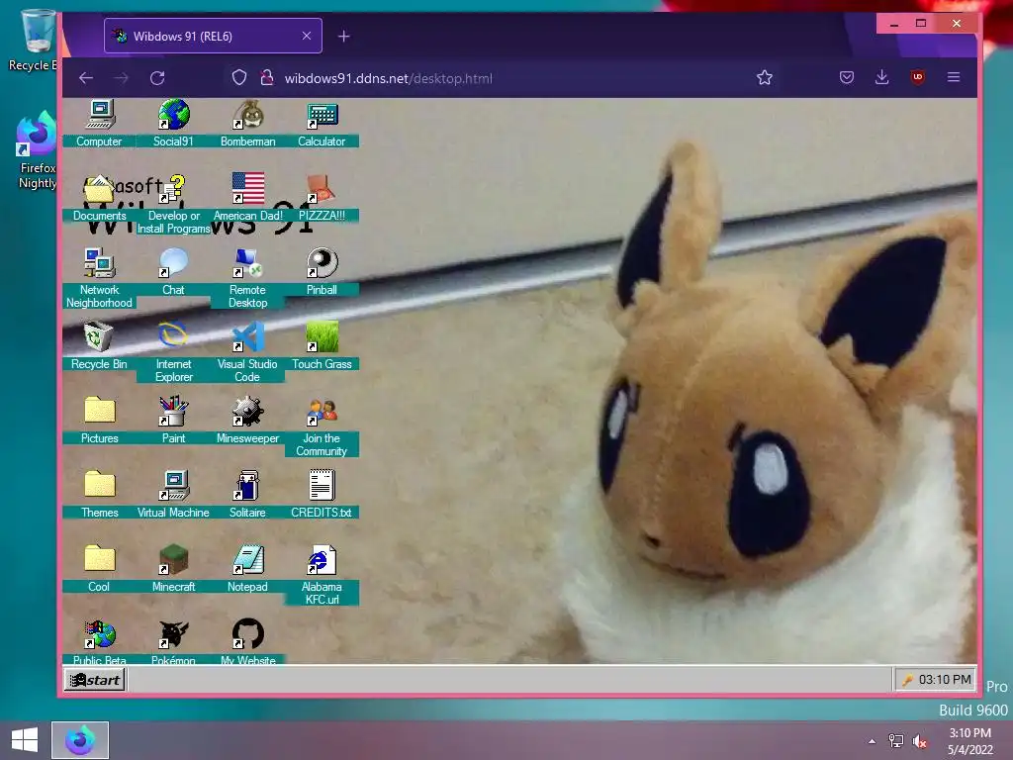Click the muted volume tray icon
Viewport: 1013px width, 760px height.
point(920,741)
